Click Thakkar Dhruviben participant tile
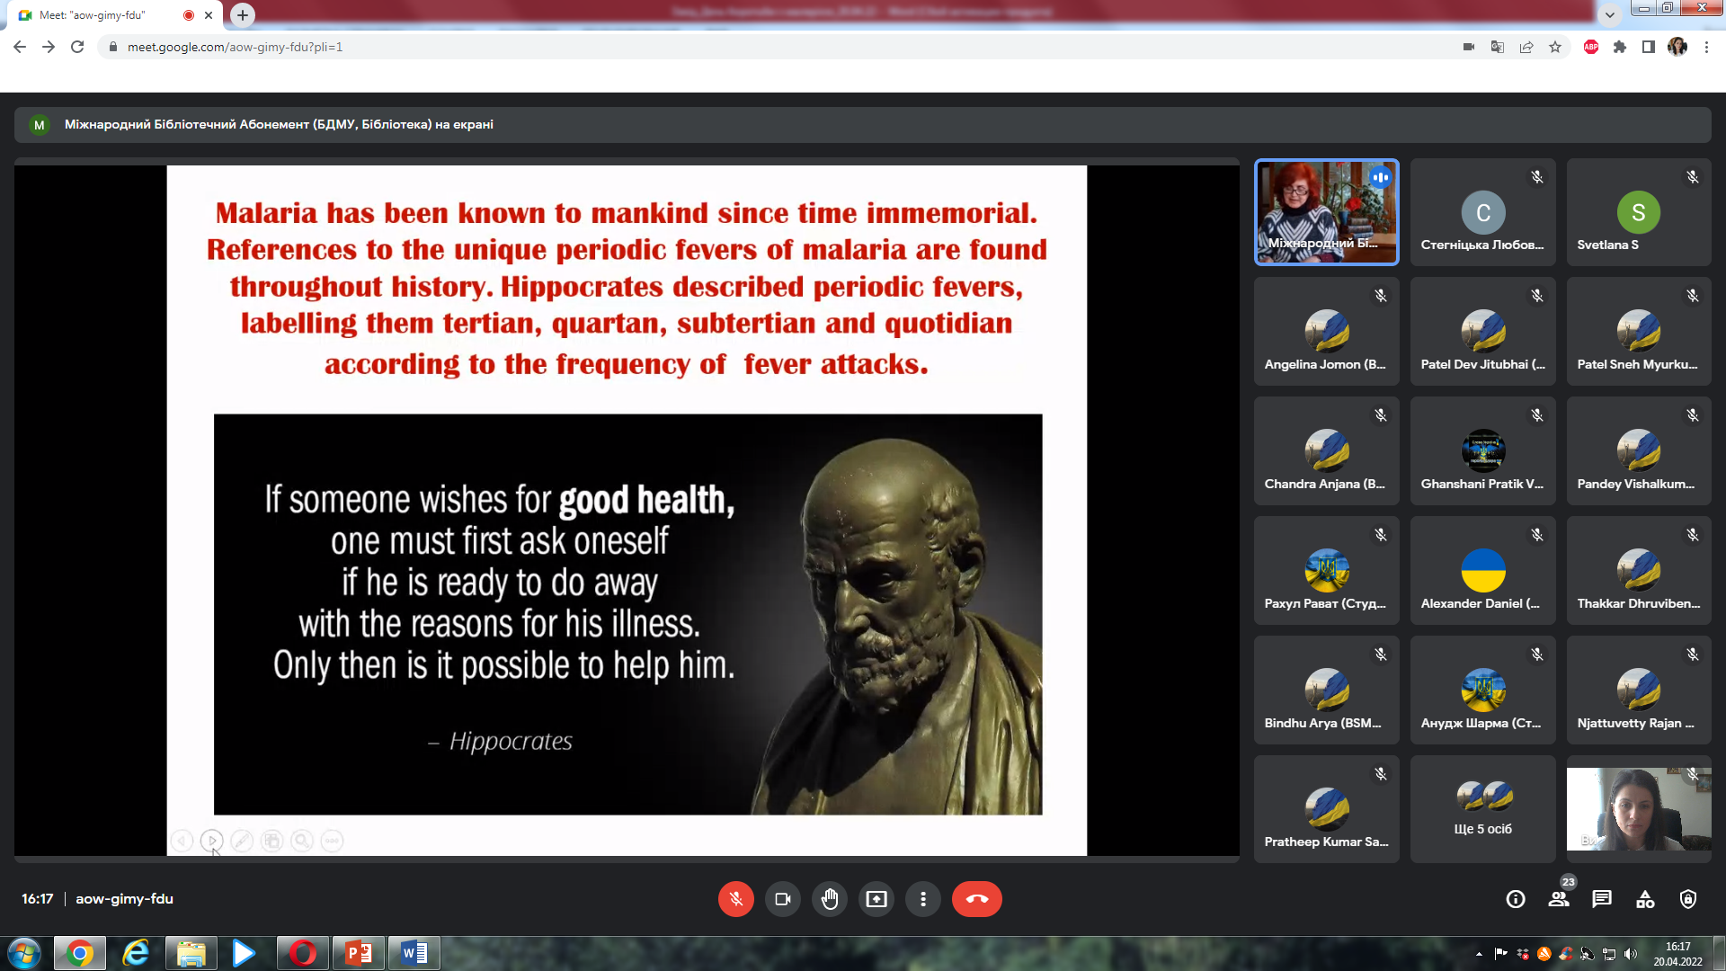1726x971 pixels. tap(1639, 571)
